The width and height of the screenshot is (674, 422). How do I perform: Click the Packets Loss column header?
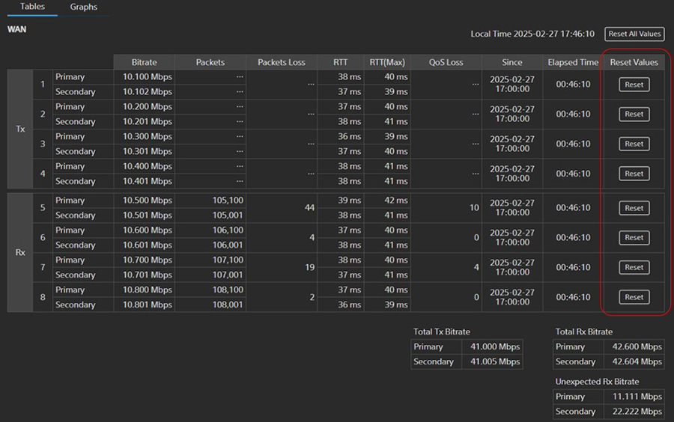[x=282, y=62]
